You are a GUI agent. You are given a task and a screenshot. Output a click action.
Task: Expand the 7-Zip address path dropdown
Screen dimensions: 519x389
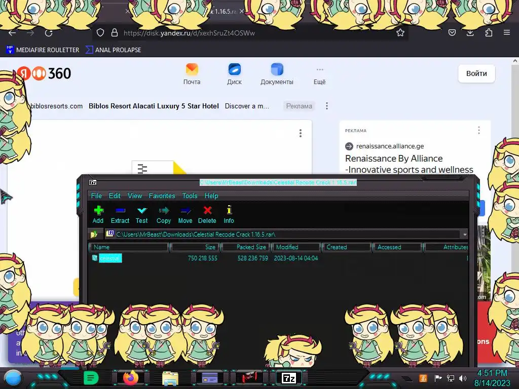click(x=465, y=235)
